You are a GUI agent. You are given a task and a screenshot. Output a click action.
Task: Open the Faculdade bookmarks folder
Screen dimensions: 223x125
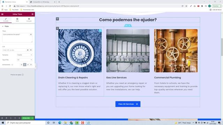coord(14,10)
